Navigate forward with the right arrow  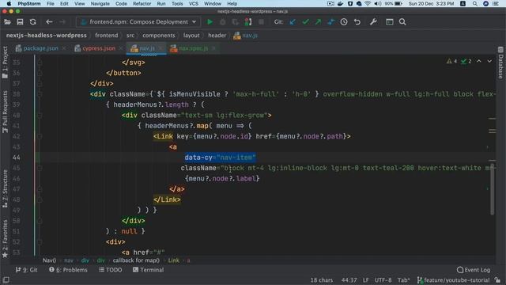62,22
